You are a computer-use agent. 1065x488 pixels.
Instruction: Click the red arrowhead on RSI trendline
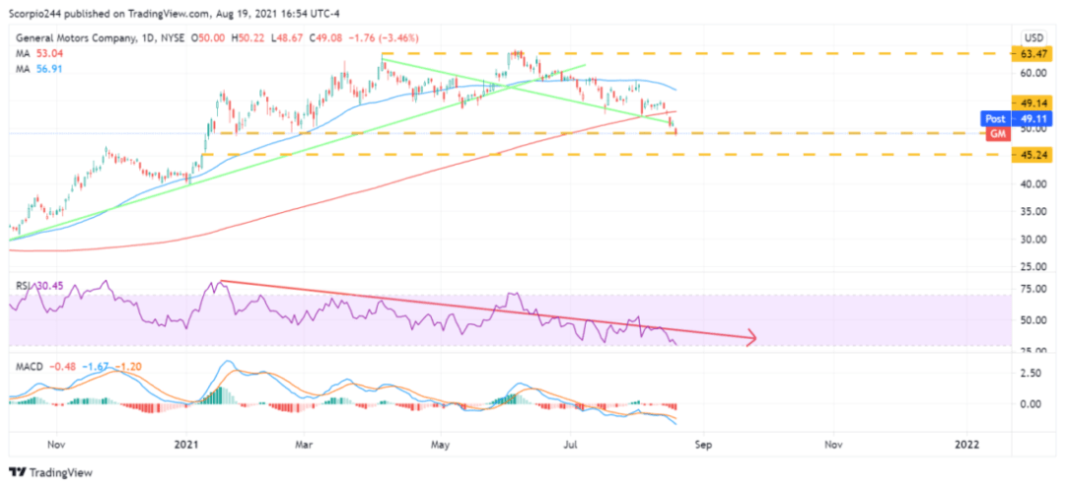[749, 337]
